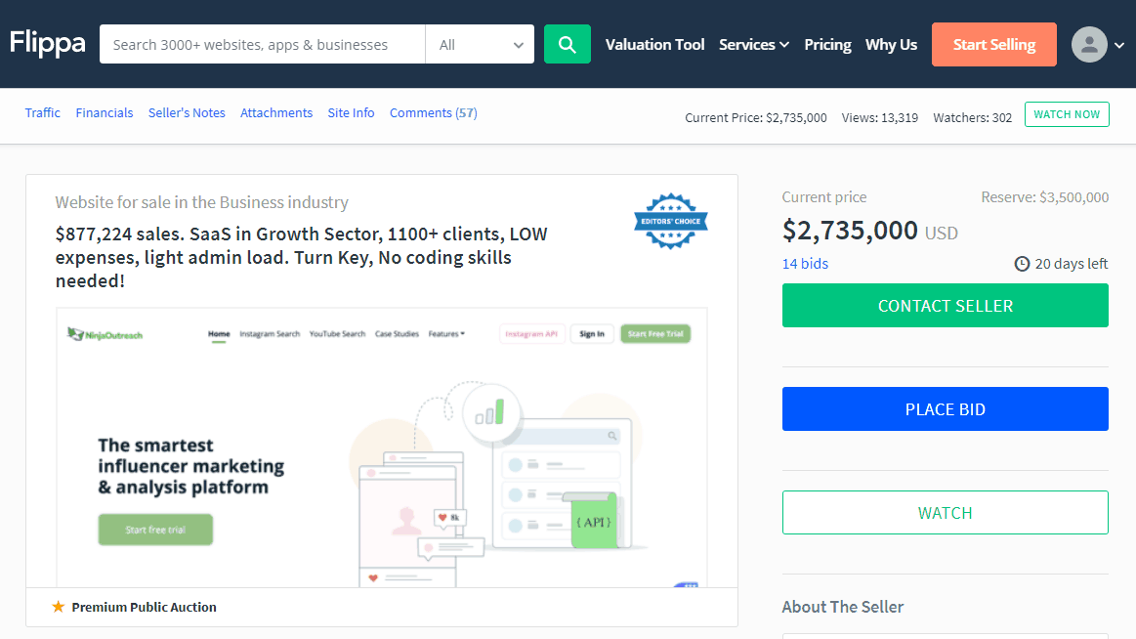1136x639 pixels.
Task: Click the Premium Public Auction label
Action: click(144, 607)
